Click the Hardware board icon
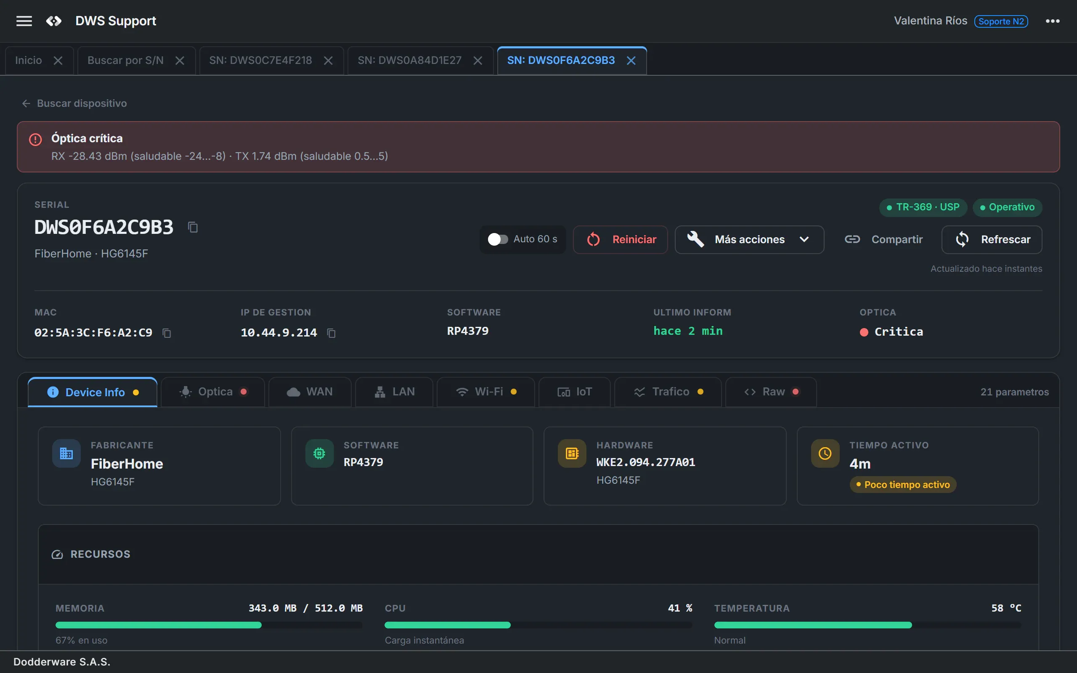 coord(572,453)
